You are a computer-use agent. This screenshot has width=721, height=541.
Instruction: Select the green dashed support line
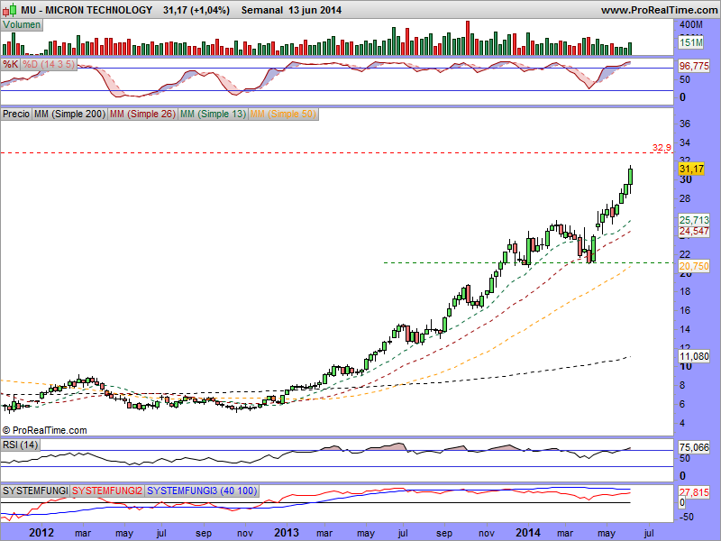click(x=528, y=262)
